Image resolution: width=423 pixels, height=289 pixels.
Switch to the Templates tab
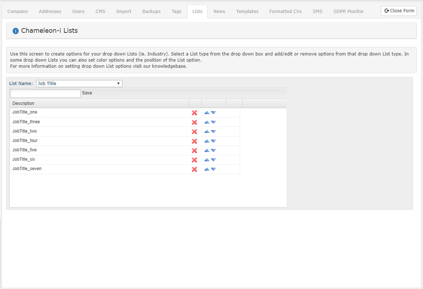click(247, 11)
